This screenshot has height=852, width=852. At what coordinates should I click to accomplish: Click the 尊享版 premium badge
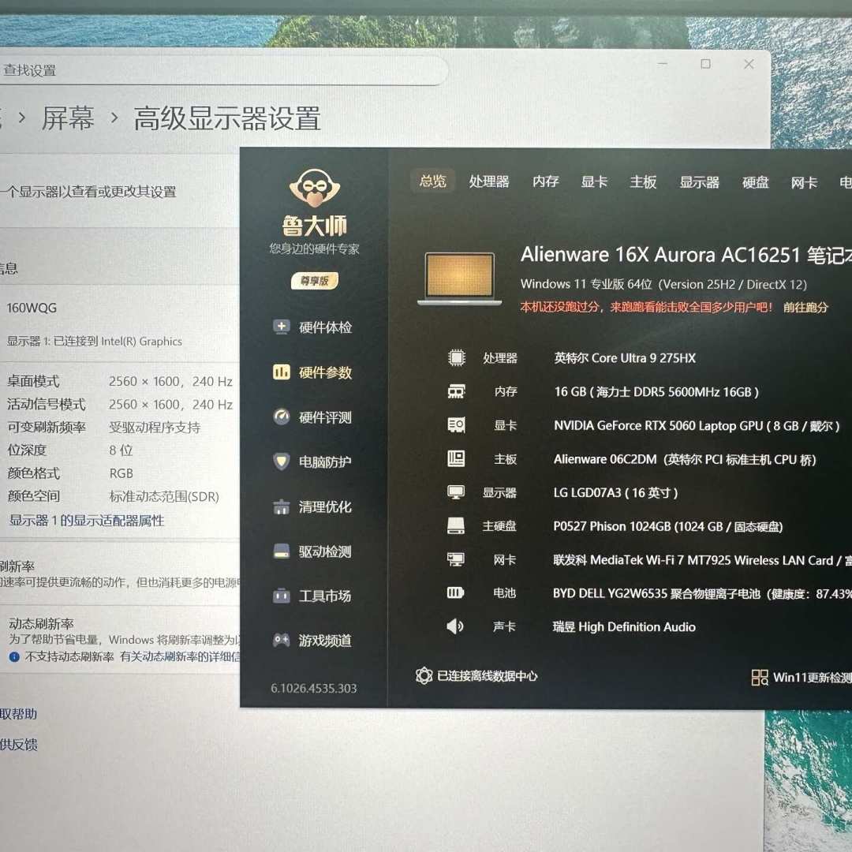coord(315,280)
